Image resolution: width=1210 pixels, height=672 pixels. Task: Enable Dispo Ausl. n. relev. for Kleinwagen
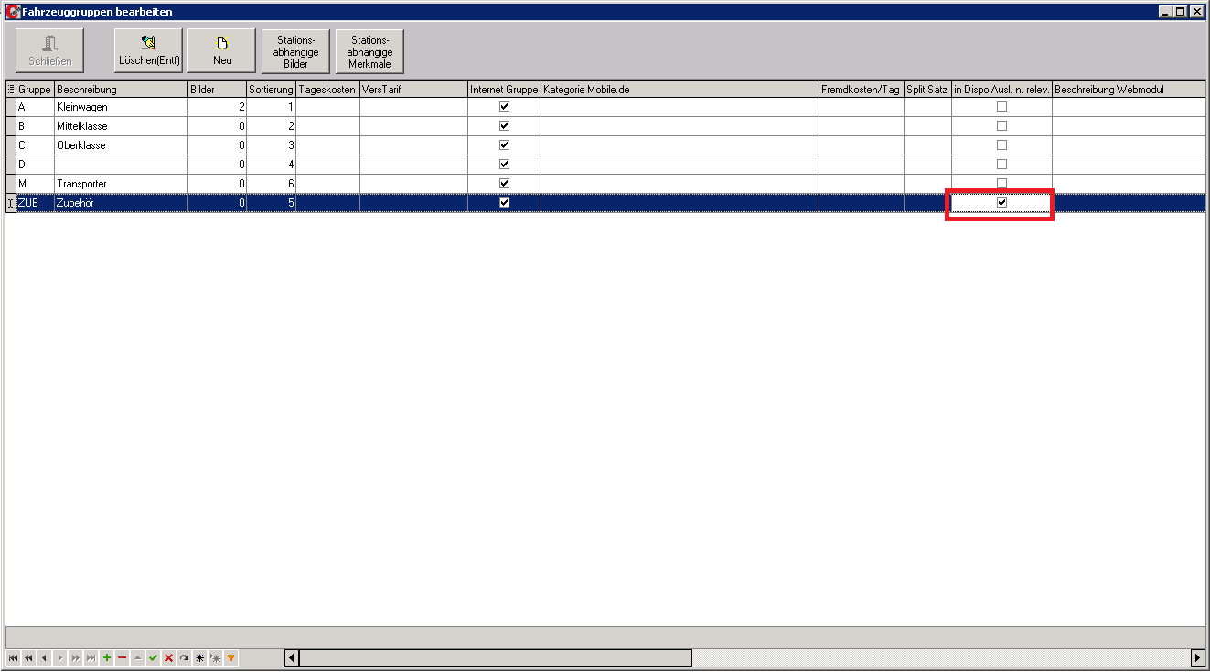tap(1001, 107)
